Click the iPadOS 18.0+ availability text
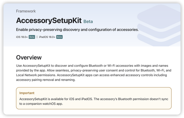The width and height of the screenshot is (184, 118). (x=47, y=37)
